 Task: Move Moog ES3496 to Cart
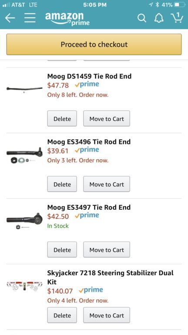point(107,184)
